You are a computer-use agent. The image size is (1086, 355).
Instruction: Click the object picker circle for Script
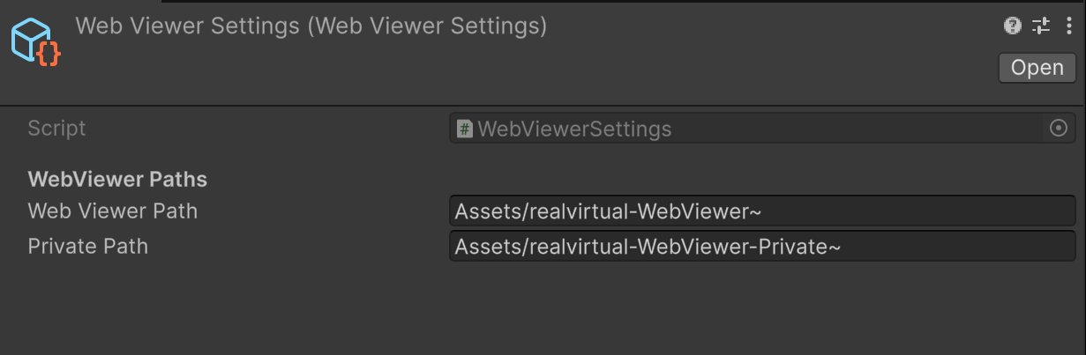(1059, 129)
